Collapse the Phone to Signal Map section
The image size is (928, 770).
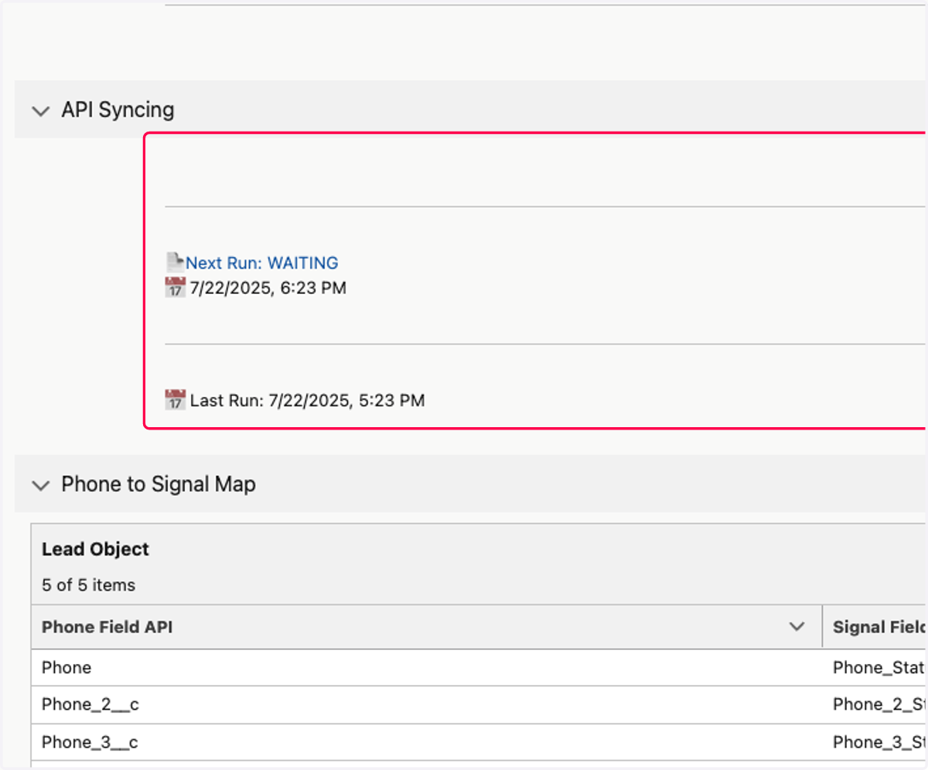(40, 485)
